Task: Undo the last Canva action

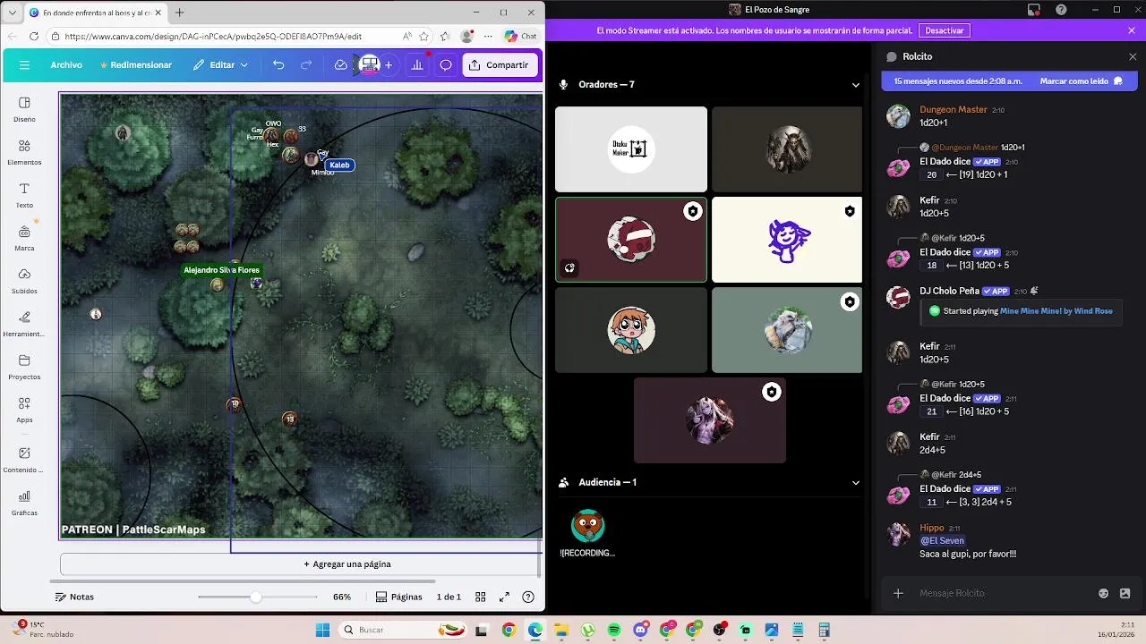Action: coord(278,65)
